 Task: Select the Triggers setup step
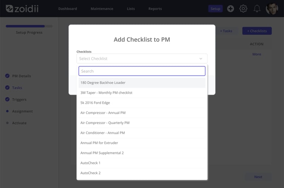19,99
